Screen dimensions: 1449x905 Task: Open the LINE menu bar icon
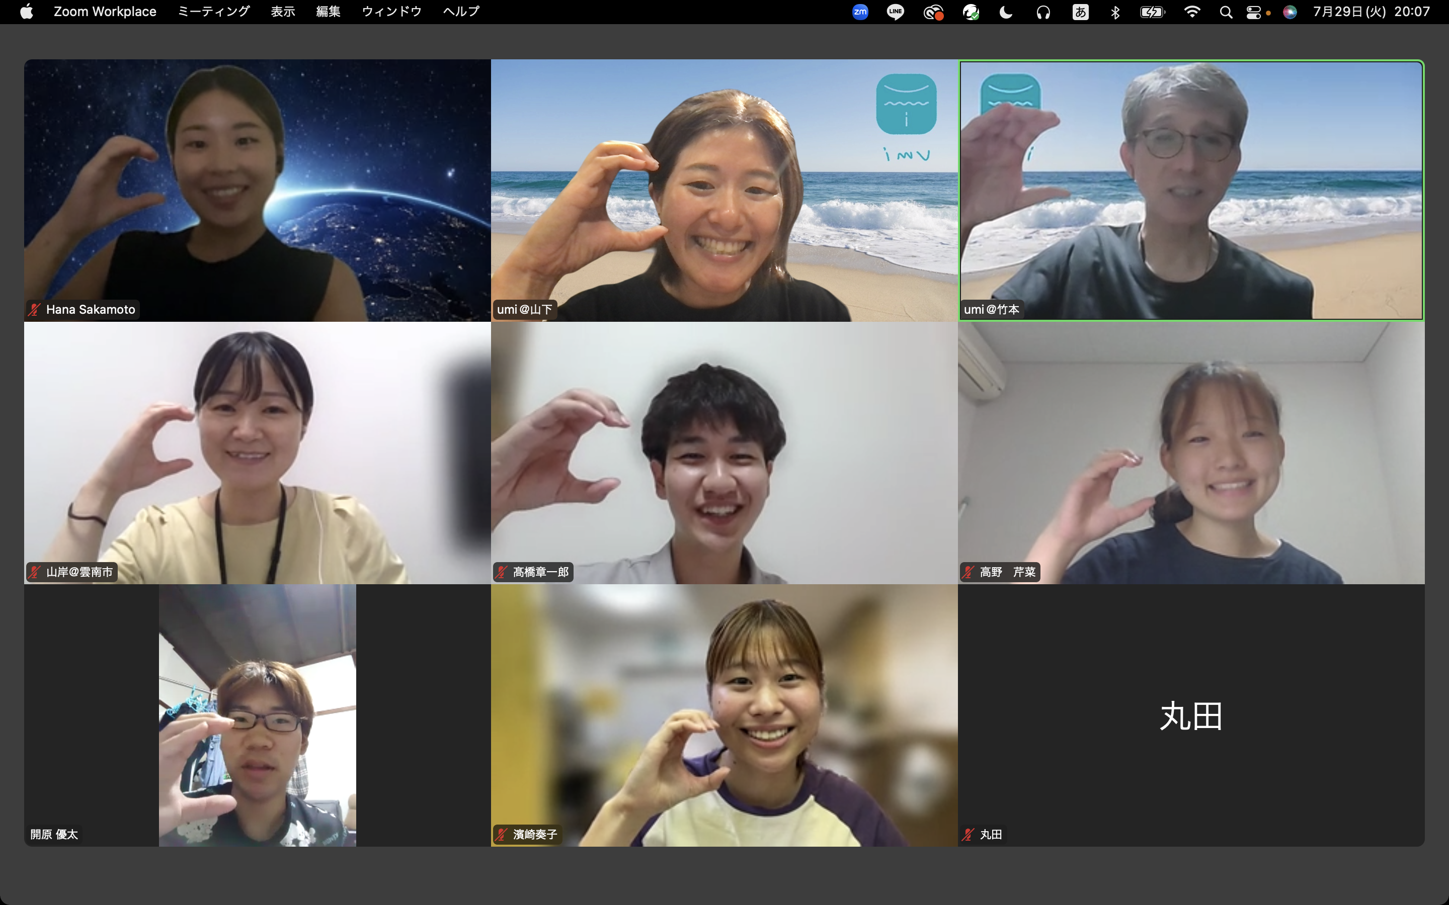[895, 12]
